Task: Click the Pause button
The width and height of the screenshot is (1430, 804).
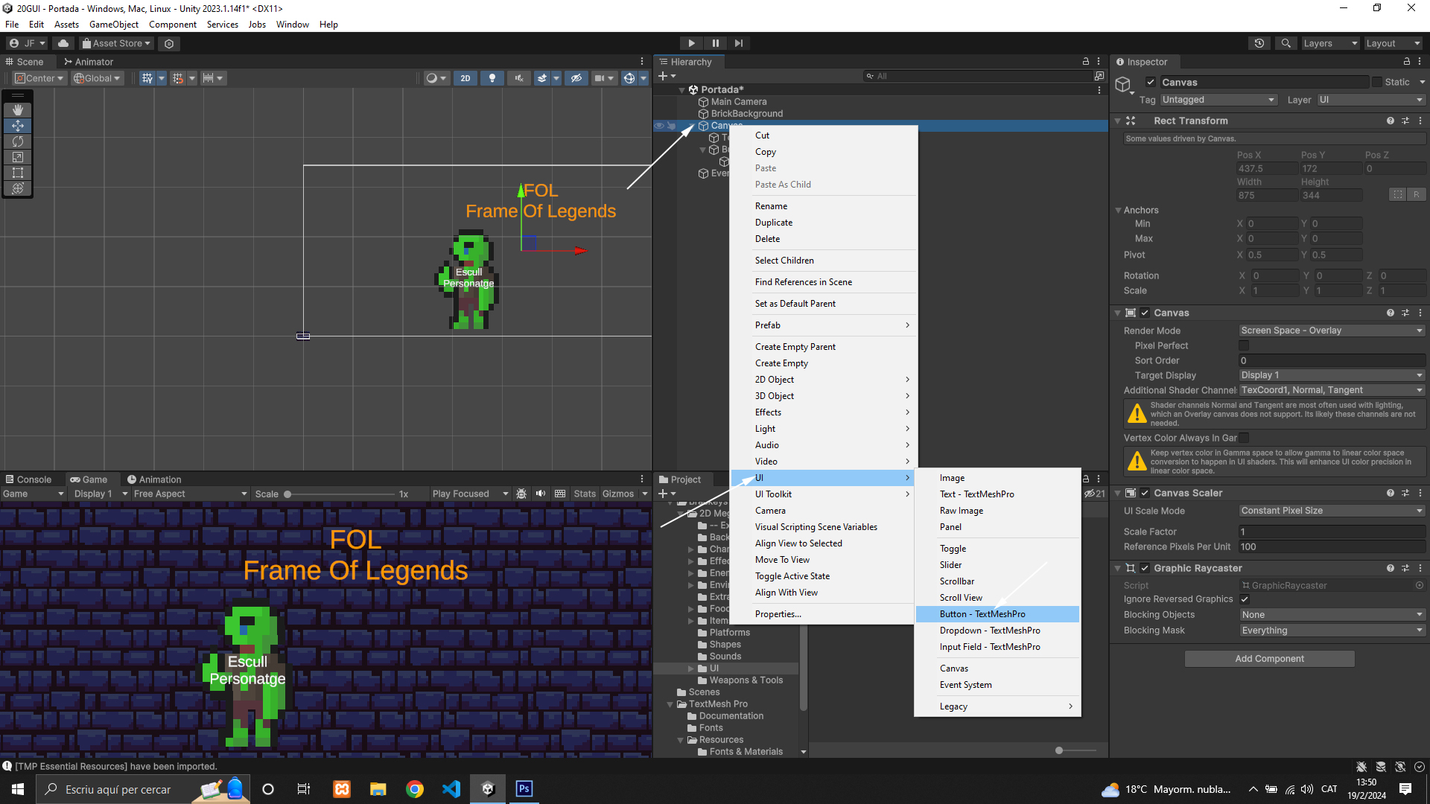Action: click(715, 43)
